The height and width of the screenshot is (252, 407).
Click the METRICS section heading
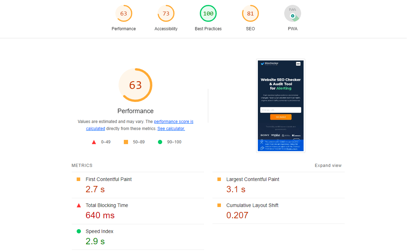coord(82,166)
